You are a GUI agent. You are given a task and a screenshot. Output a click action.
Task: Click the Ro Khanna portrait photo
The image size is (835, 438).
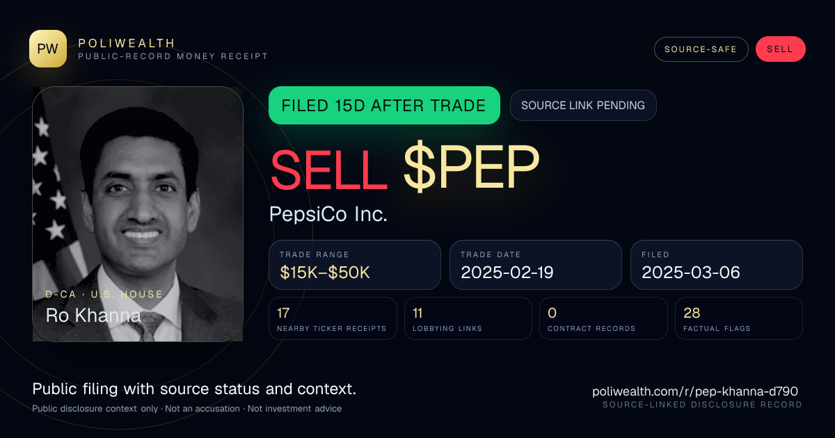[x=138, y=214]
